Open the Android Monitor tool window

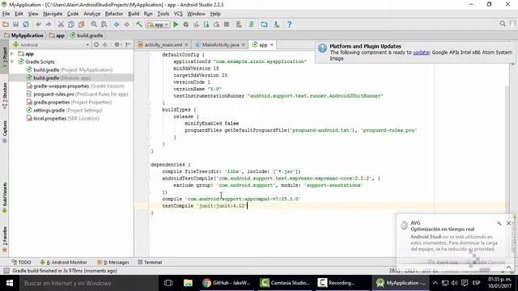pyautogui.click(x=63, y=262)
